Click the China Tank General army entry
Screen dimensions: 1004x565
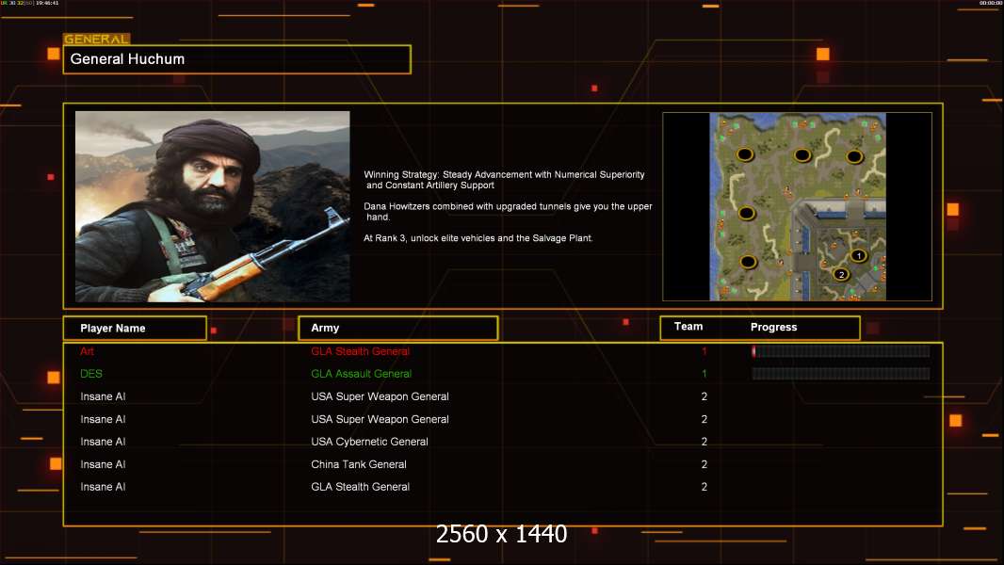click(359, 464)
